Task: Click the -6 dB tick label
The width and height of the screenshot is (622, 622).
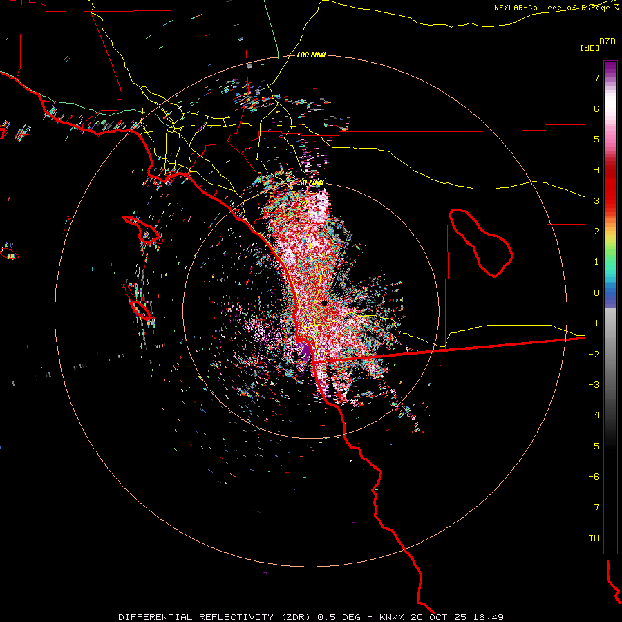Action: pyautogui.click(x=594, y=477)
